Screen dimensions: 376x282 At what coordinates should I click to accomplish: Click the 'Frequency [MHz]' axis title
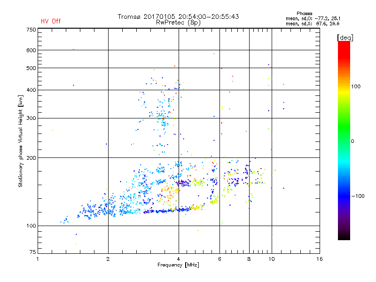[178, 265]
